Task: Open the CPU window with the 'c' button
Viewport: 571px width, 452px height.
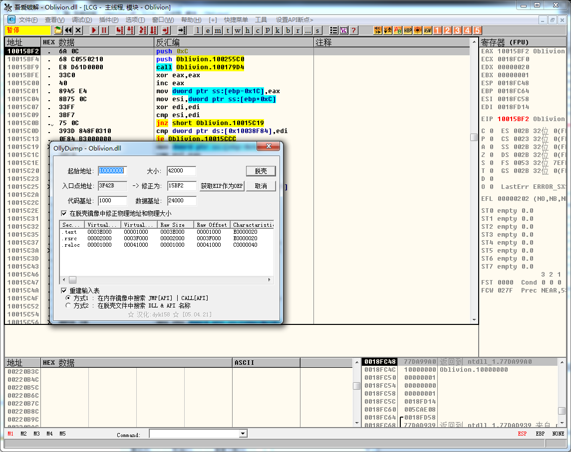Action: pyautogui.click(x=258, y=30)
